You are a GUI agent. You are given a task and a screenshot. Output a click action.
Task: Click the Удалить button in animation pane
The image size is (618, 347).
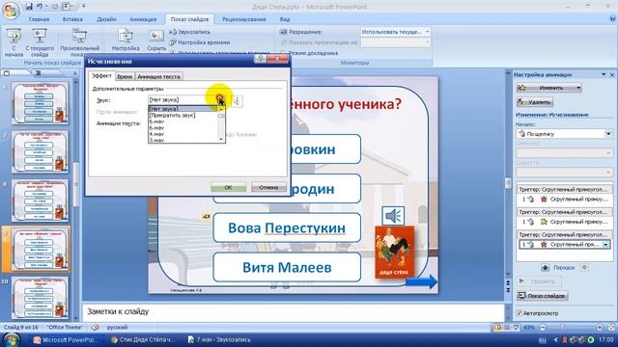pos(535,102)
